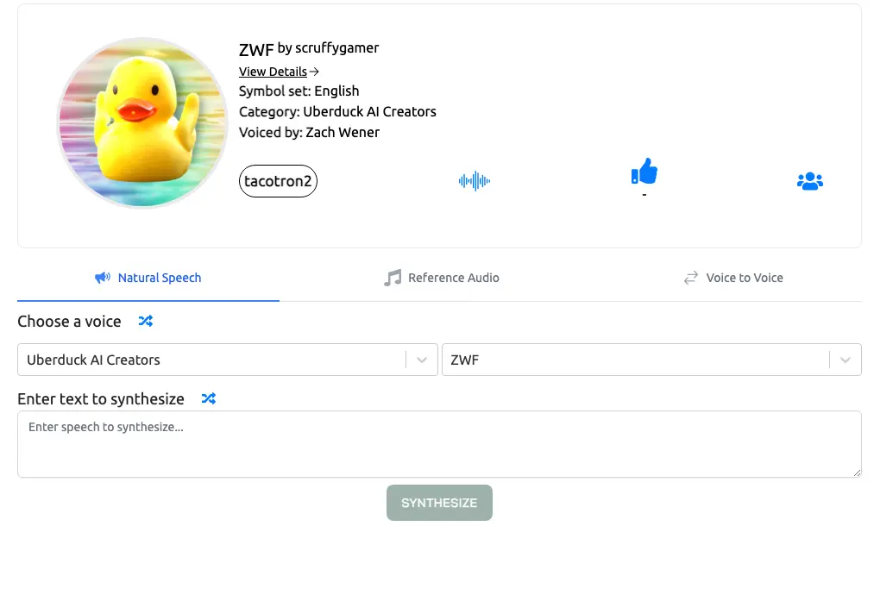Screen dimensions: 874x595
Task: Click the textarea resize handle corner
Action: click(856, 473)
